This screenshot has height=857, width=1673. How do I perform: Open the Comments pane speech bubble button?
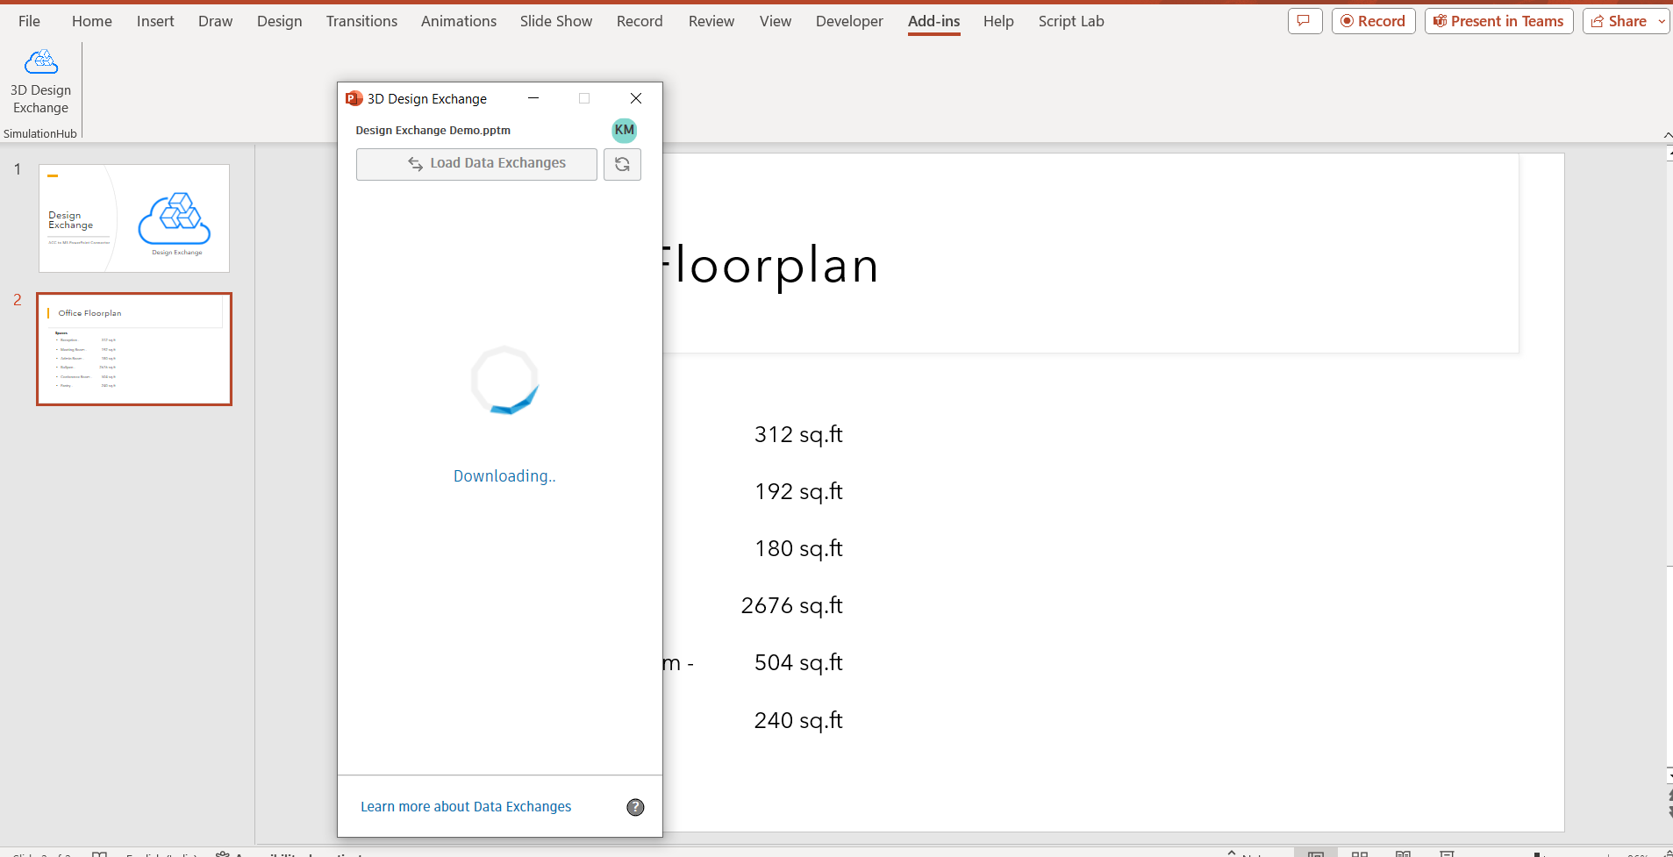click(1305, 21)
